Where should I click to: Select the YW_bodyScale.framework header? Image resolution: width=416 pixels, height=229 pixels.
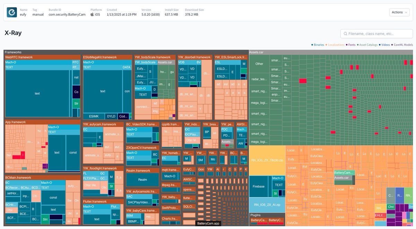[x=155, y=57]
